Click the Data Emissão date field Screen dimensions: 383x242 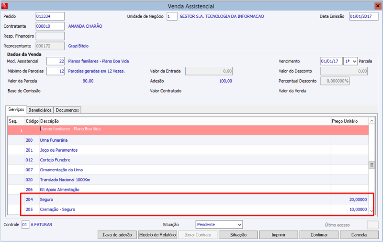[x=364, y=16]
